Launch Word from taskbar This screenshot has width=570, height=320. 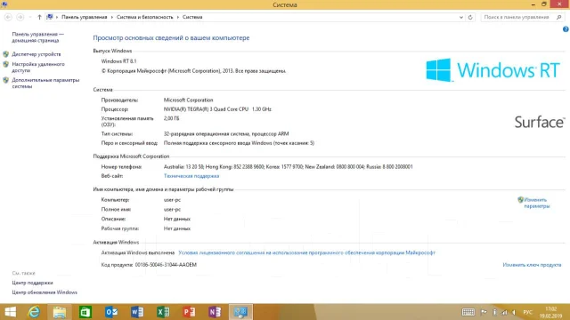137,312
